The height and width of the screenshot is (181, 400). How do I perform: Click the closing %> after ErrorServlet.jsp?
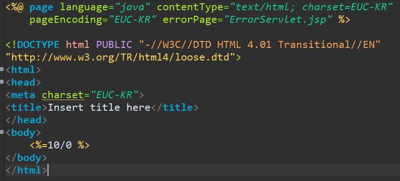click(x=344, y=20)
